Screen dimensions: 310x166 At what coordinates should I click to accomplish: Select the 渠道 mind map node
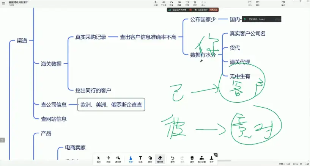tap(22, 41)
